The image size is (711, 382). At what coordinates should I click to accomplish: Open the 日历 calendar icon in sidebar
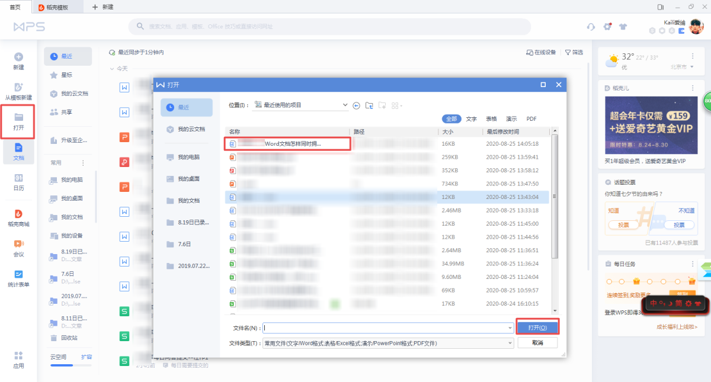pyautogui.click(x=18, y=178)
